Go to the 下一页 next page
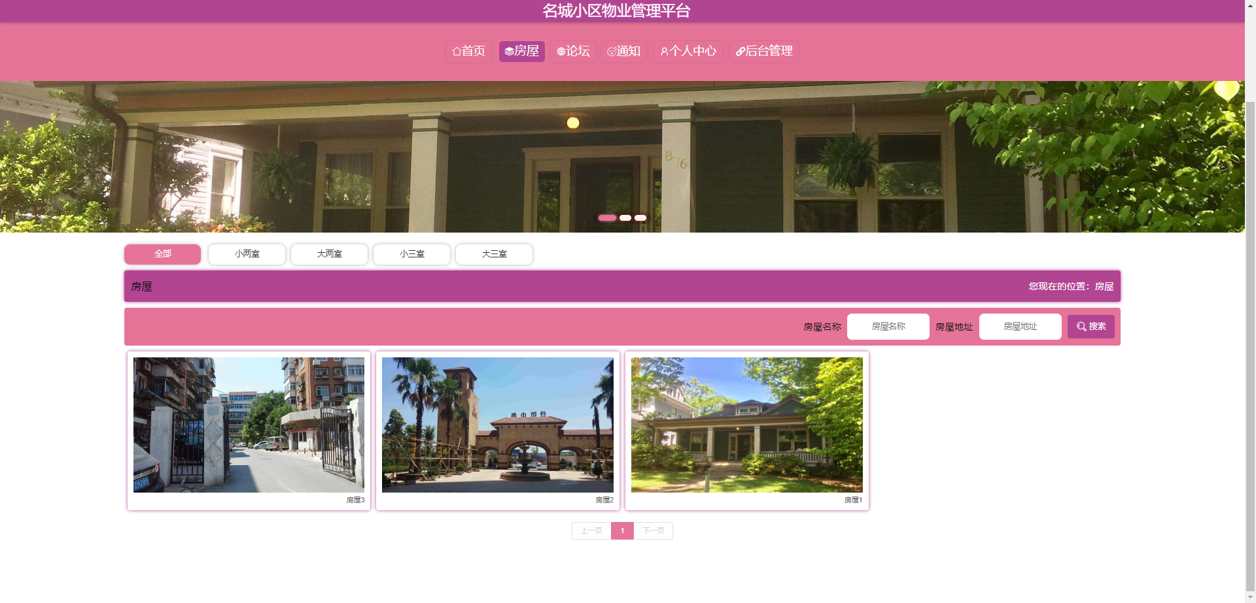 click(653, 531)
